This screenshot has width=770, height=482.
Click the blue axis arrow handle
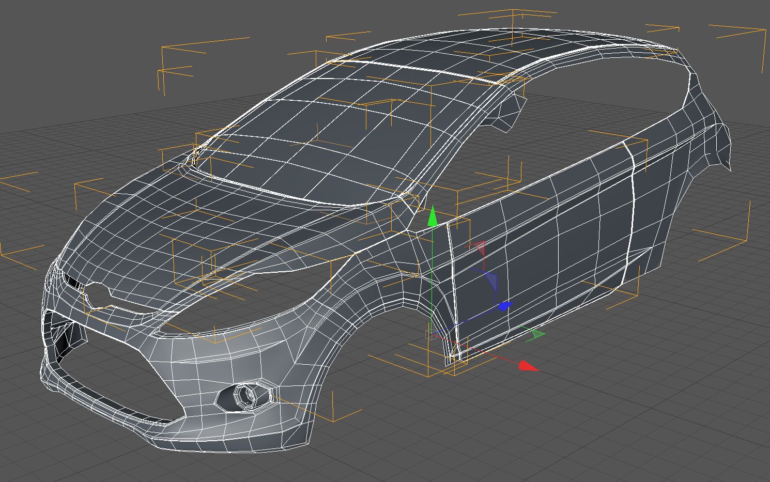point(505,306)
